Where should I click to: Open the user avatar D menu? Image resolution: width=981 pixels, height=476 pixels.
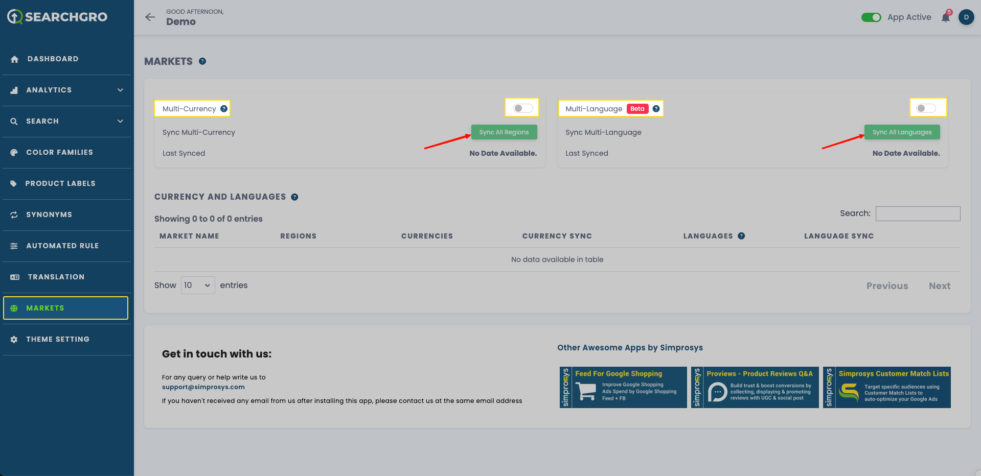coord(966,17)
